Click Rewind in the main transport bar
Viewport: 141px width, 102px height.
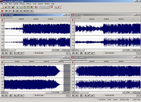24,11
